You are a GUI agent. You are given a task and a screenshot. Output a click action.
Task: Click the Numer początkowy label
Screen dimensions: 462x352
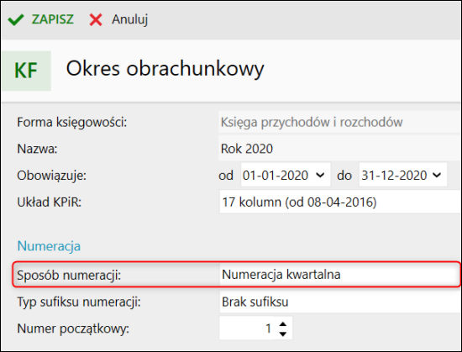click(x=73, y=329)
